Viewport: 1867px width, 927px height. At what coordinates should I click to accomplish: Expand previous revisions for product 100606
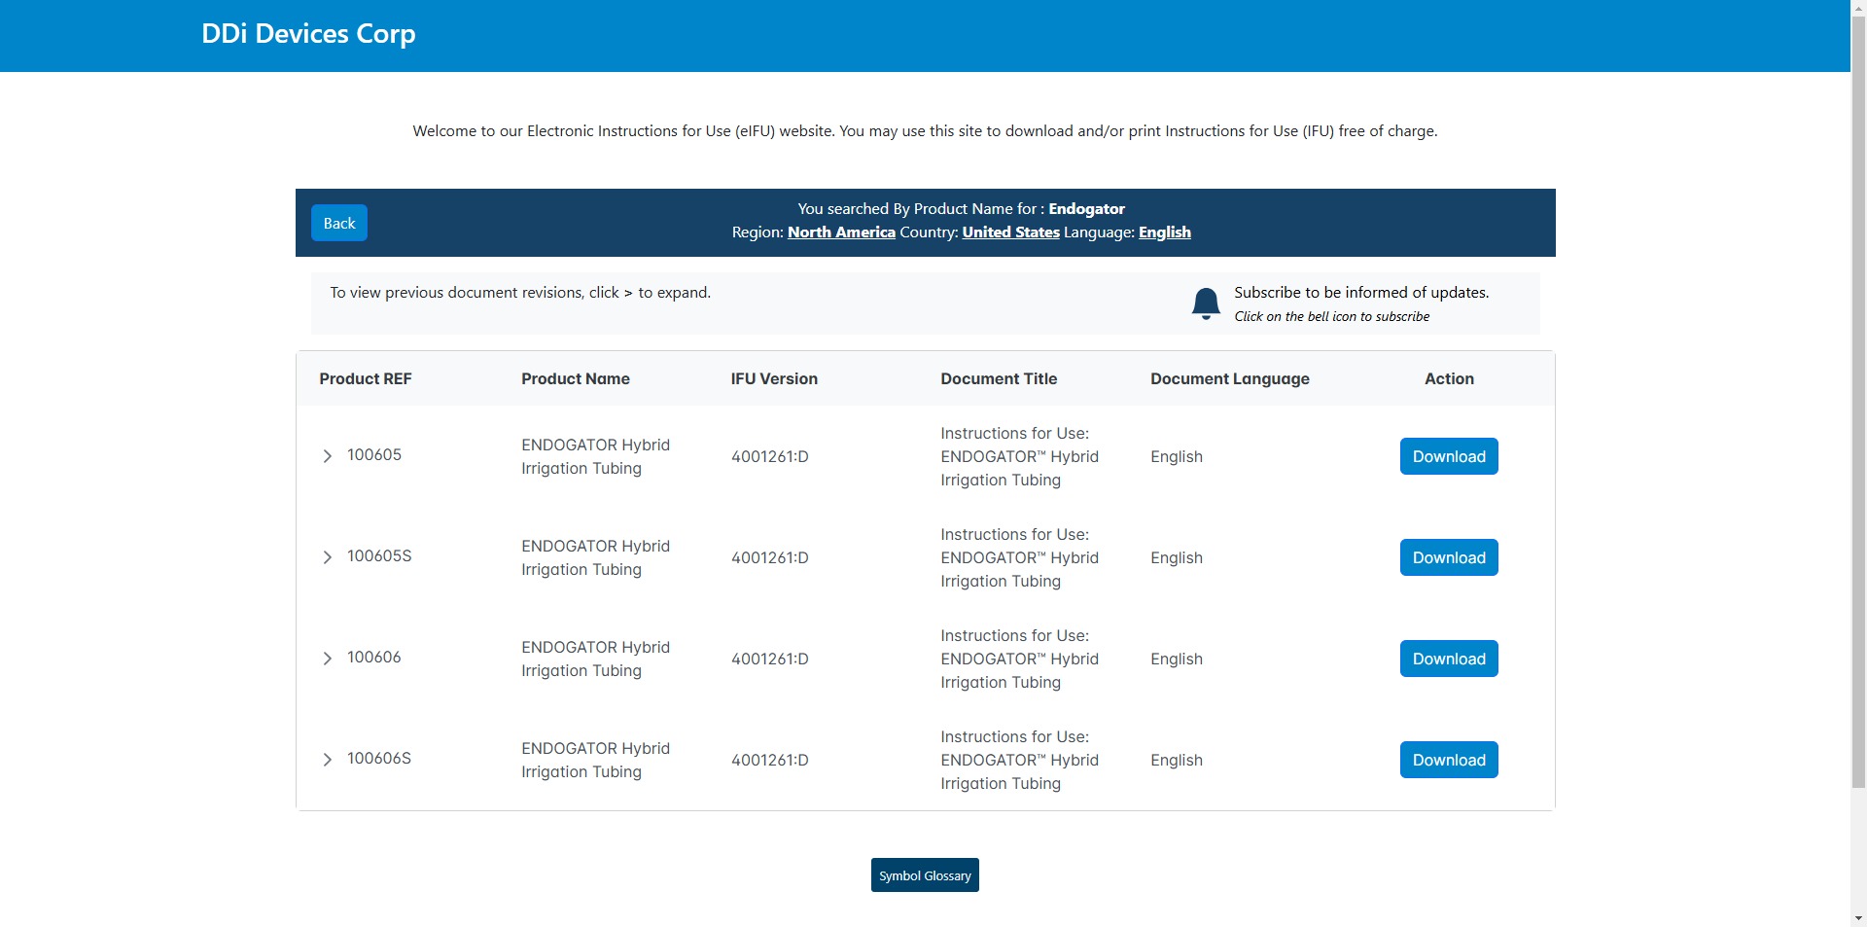pos(328,659)
